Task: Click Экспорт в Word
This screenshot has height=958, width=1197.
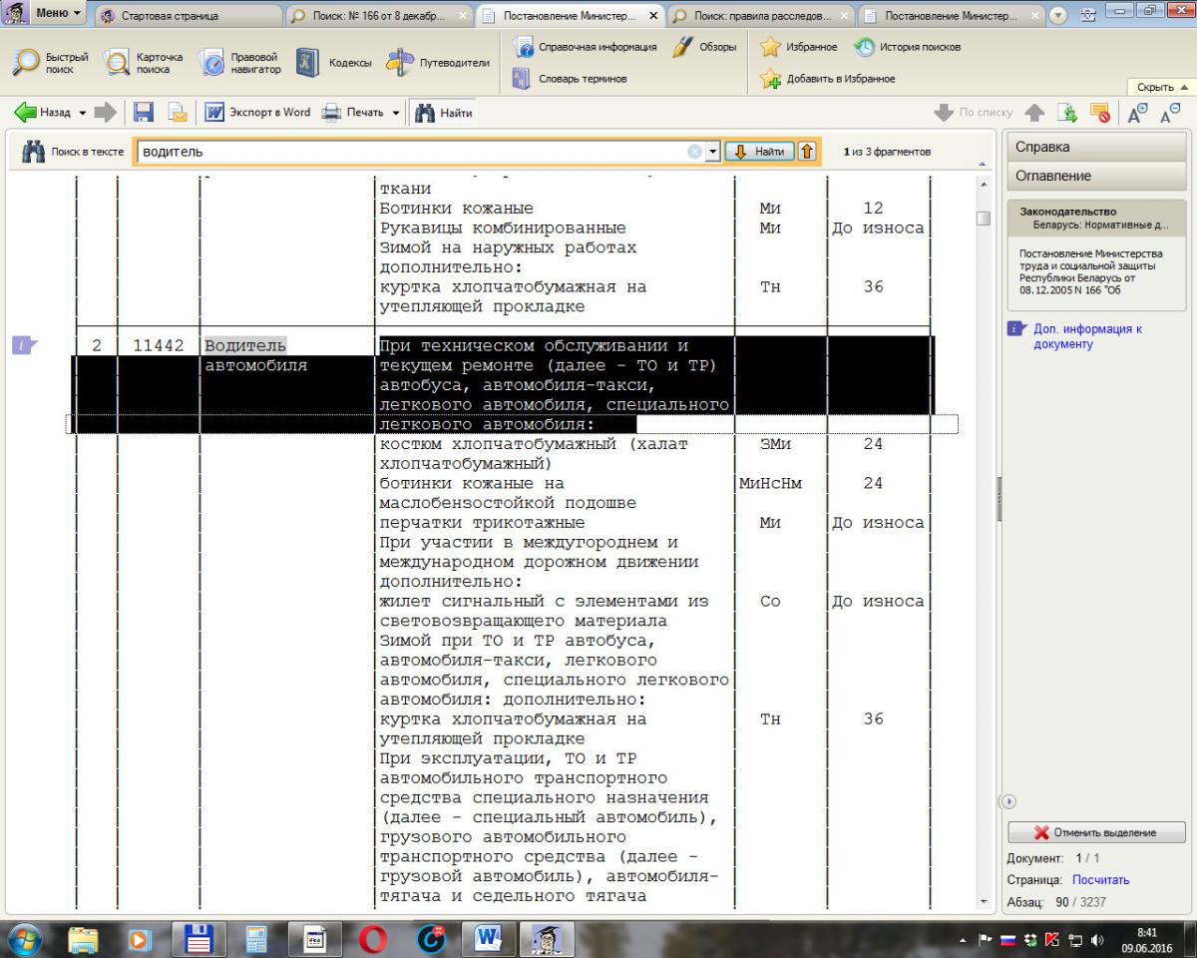Action: click(257, 113)
